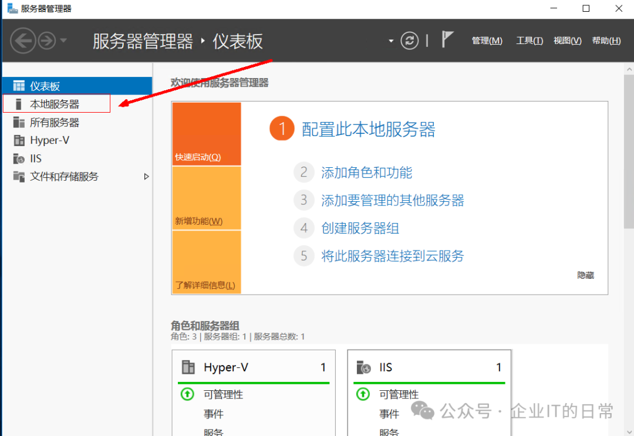The width and height of the screenshot is (634, 436).
Task: Click 隐藏 to hide the welcome tile
Action: 585,275
